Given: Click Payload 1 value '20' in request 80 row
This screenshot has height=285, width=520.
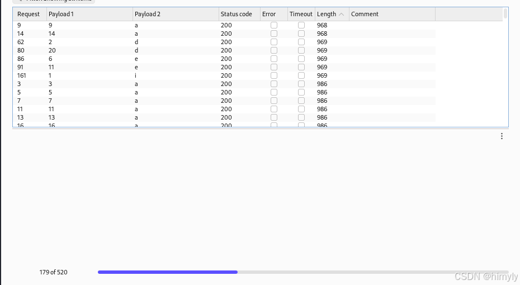Looking at the screenshot, I should pyautogui.click(x=52, y=50).
